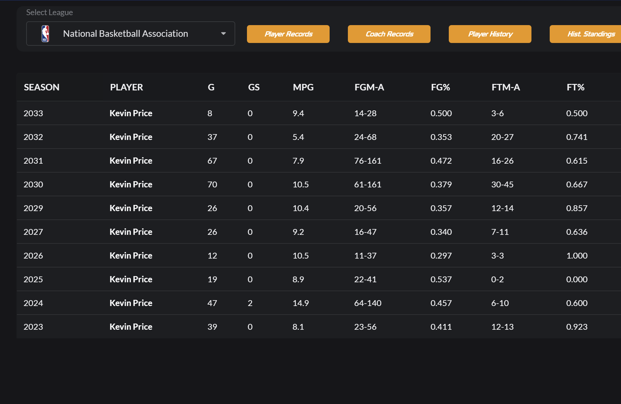Viewport: 621px width, 404px height.
Task: Sort by FTM-A column header
Action: [505, 87]
